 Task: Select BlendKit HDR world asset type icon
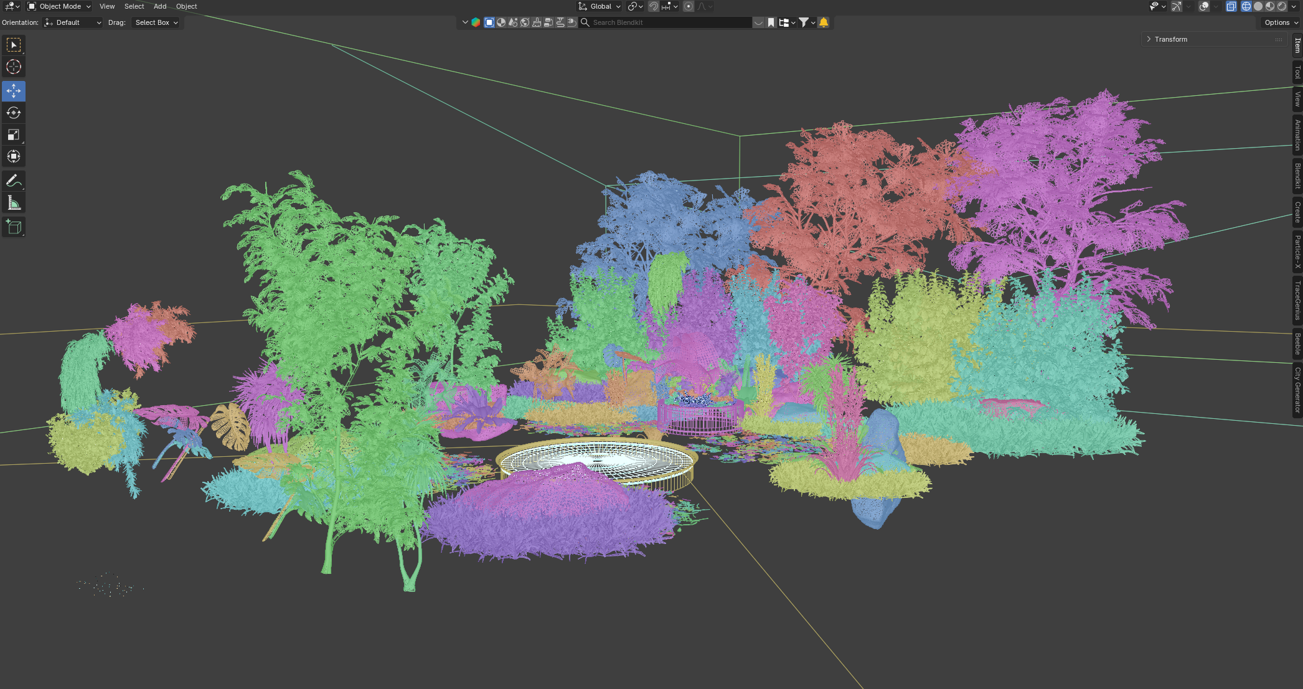click(x=525, y=22)
